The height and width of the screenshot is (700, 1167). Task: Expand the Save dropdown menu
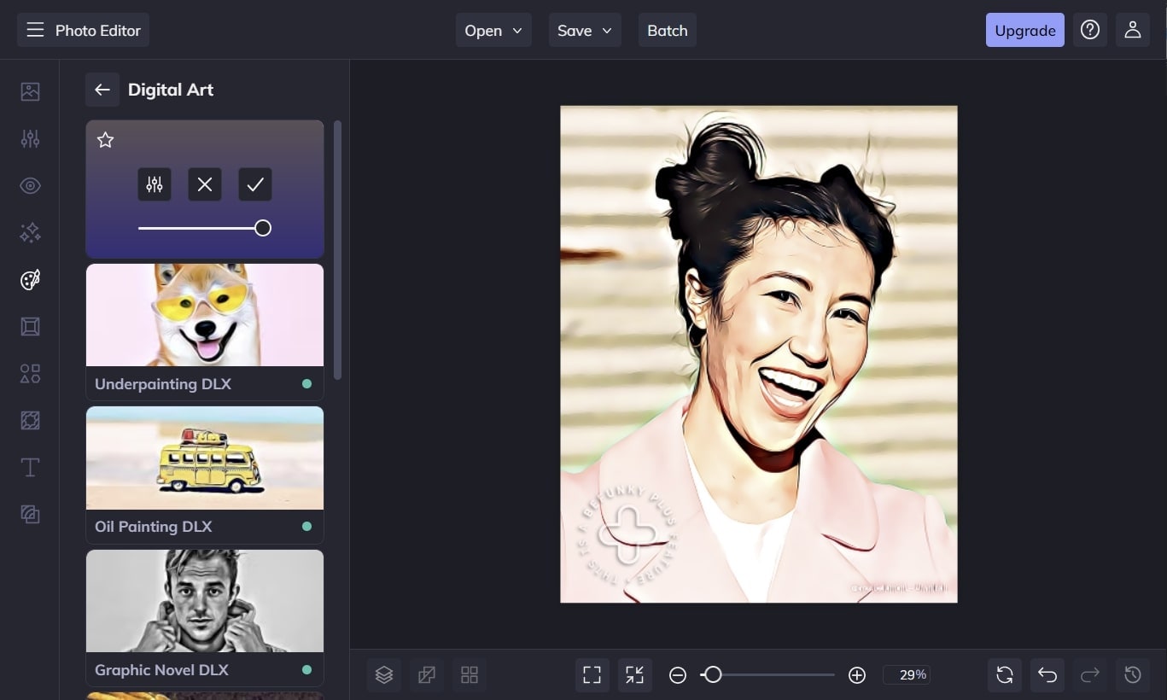(x=585, y=30)
